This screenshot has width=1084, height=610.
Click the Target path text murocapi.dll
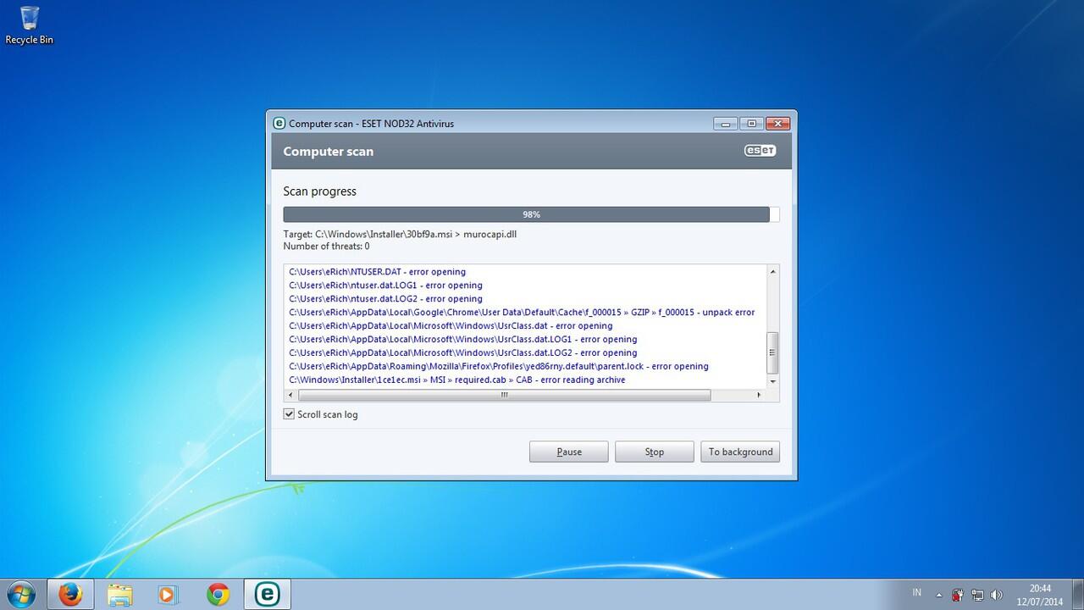point(489,234)
